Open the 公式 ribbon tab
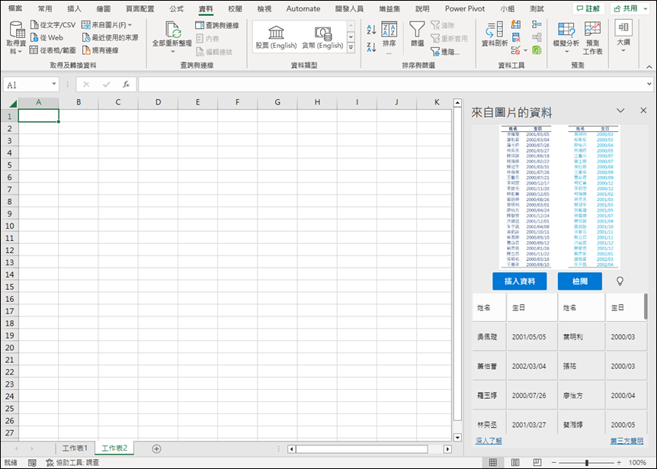657x469 pixels. click(176, 8)
